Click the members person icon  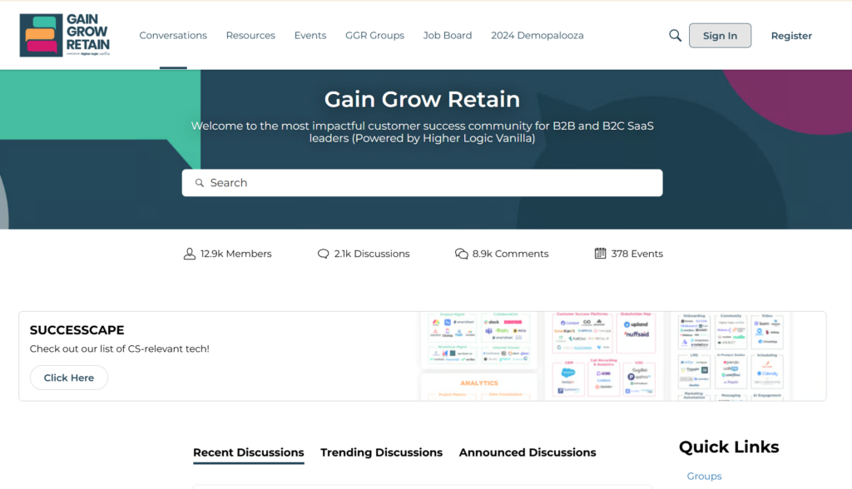pyautogui.click(x=189, y=254)
